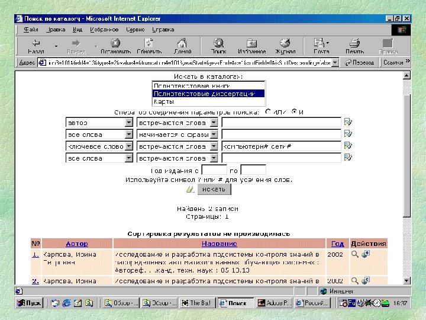
Task: Click the Правка edit toolbar icon
Action: (x=388, y=46)
